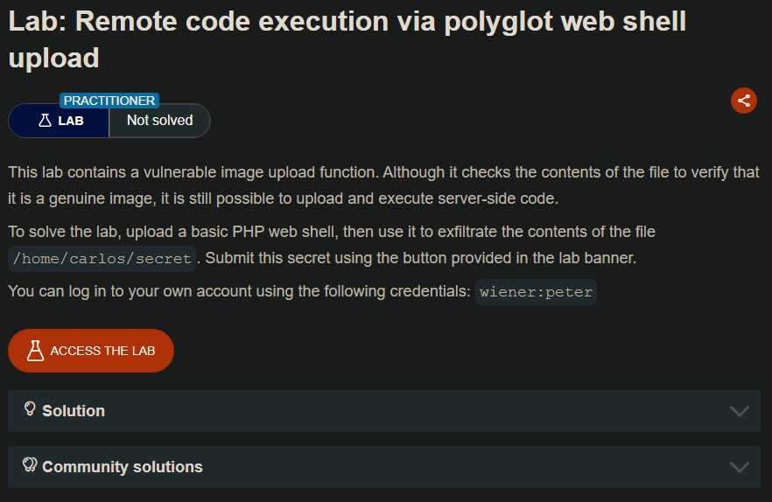Click the flask icon on the Access button
This screenshot has height=502, width=772.
coord(35,351)
